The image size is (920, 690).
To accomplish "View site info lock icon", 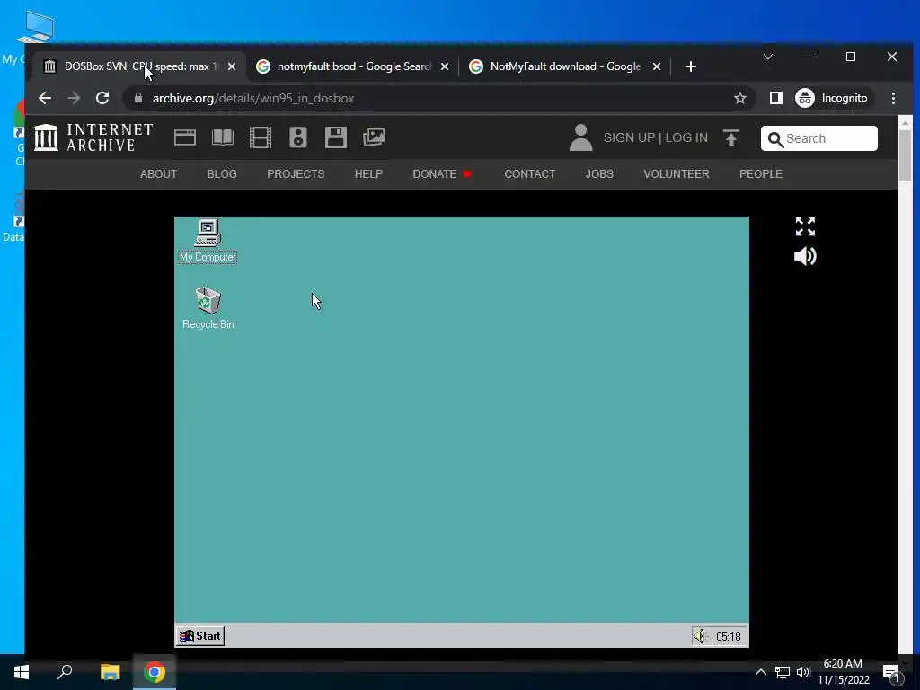I will 138,98.
